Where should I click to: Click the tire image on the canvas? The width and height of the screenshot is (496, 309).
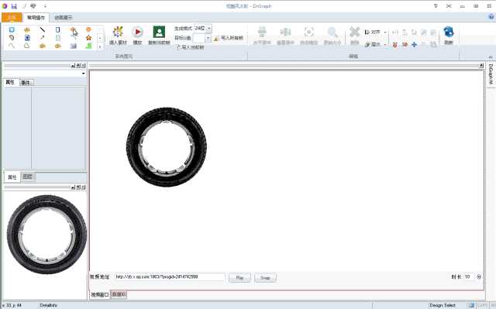[167, 147]
